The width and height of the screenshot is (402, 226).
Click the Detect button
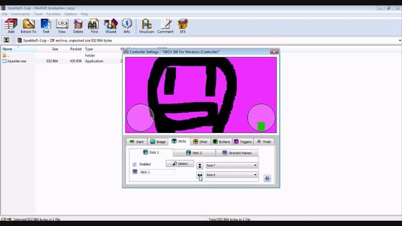180,163
